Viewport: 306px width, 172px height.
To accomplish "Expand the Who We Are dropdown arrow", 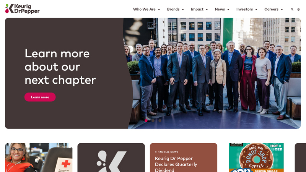I will 159,10.
